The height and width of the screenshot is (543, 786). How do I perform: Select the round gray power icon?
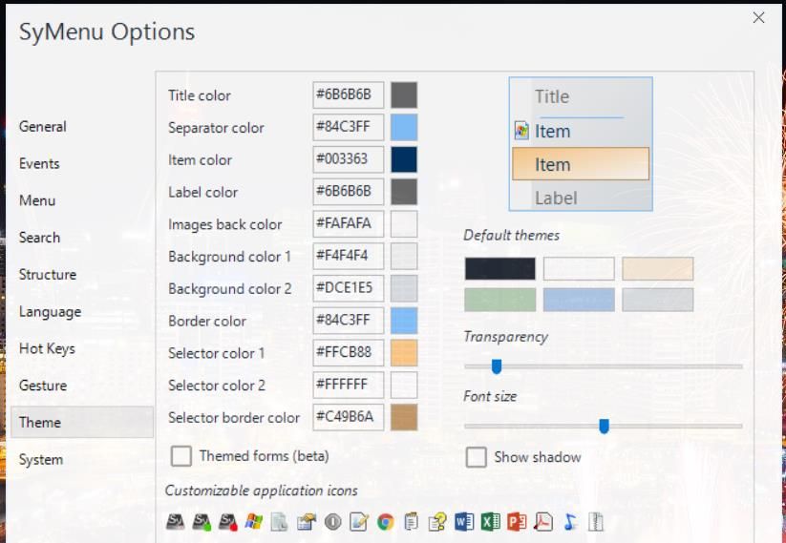(333, 522)
